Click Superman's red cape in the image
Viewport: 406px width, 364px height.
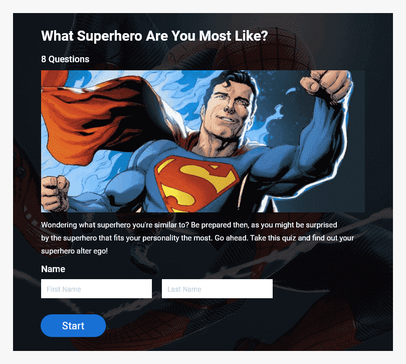point(98,117)
